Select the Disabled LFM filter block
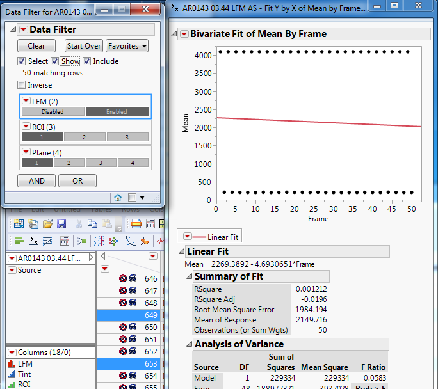 53,111
